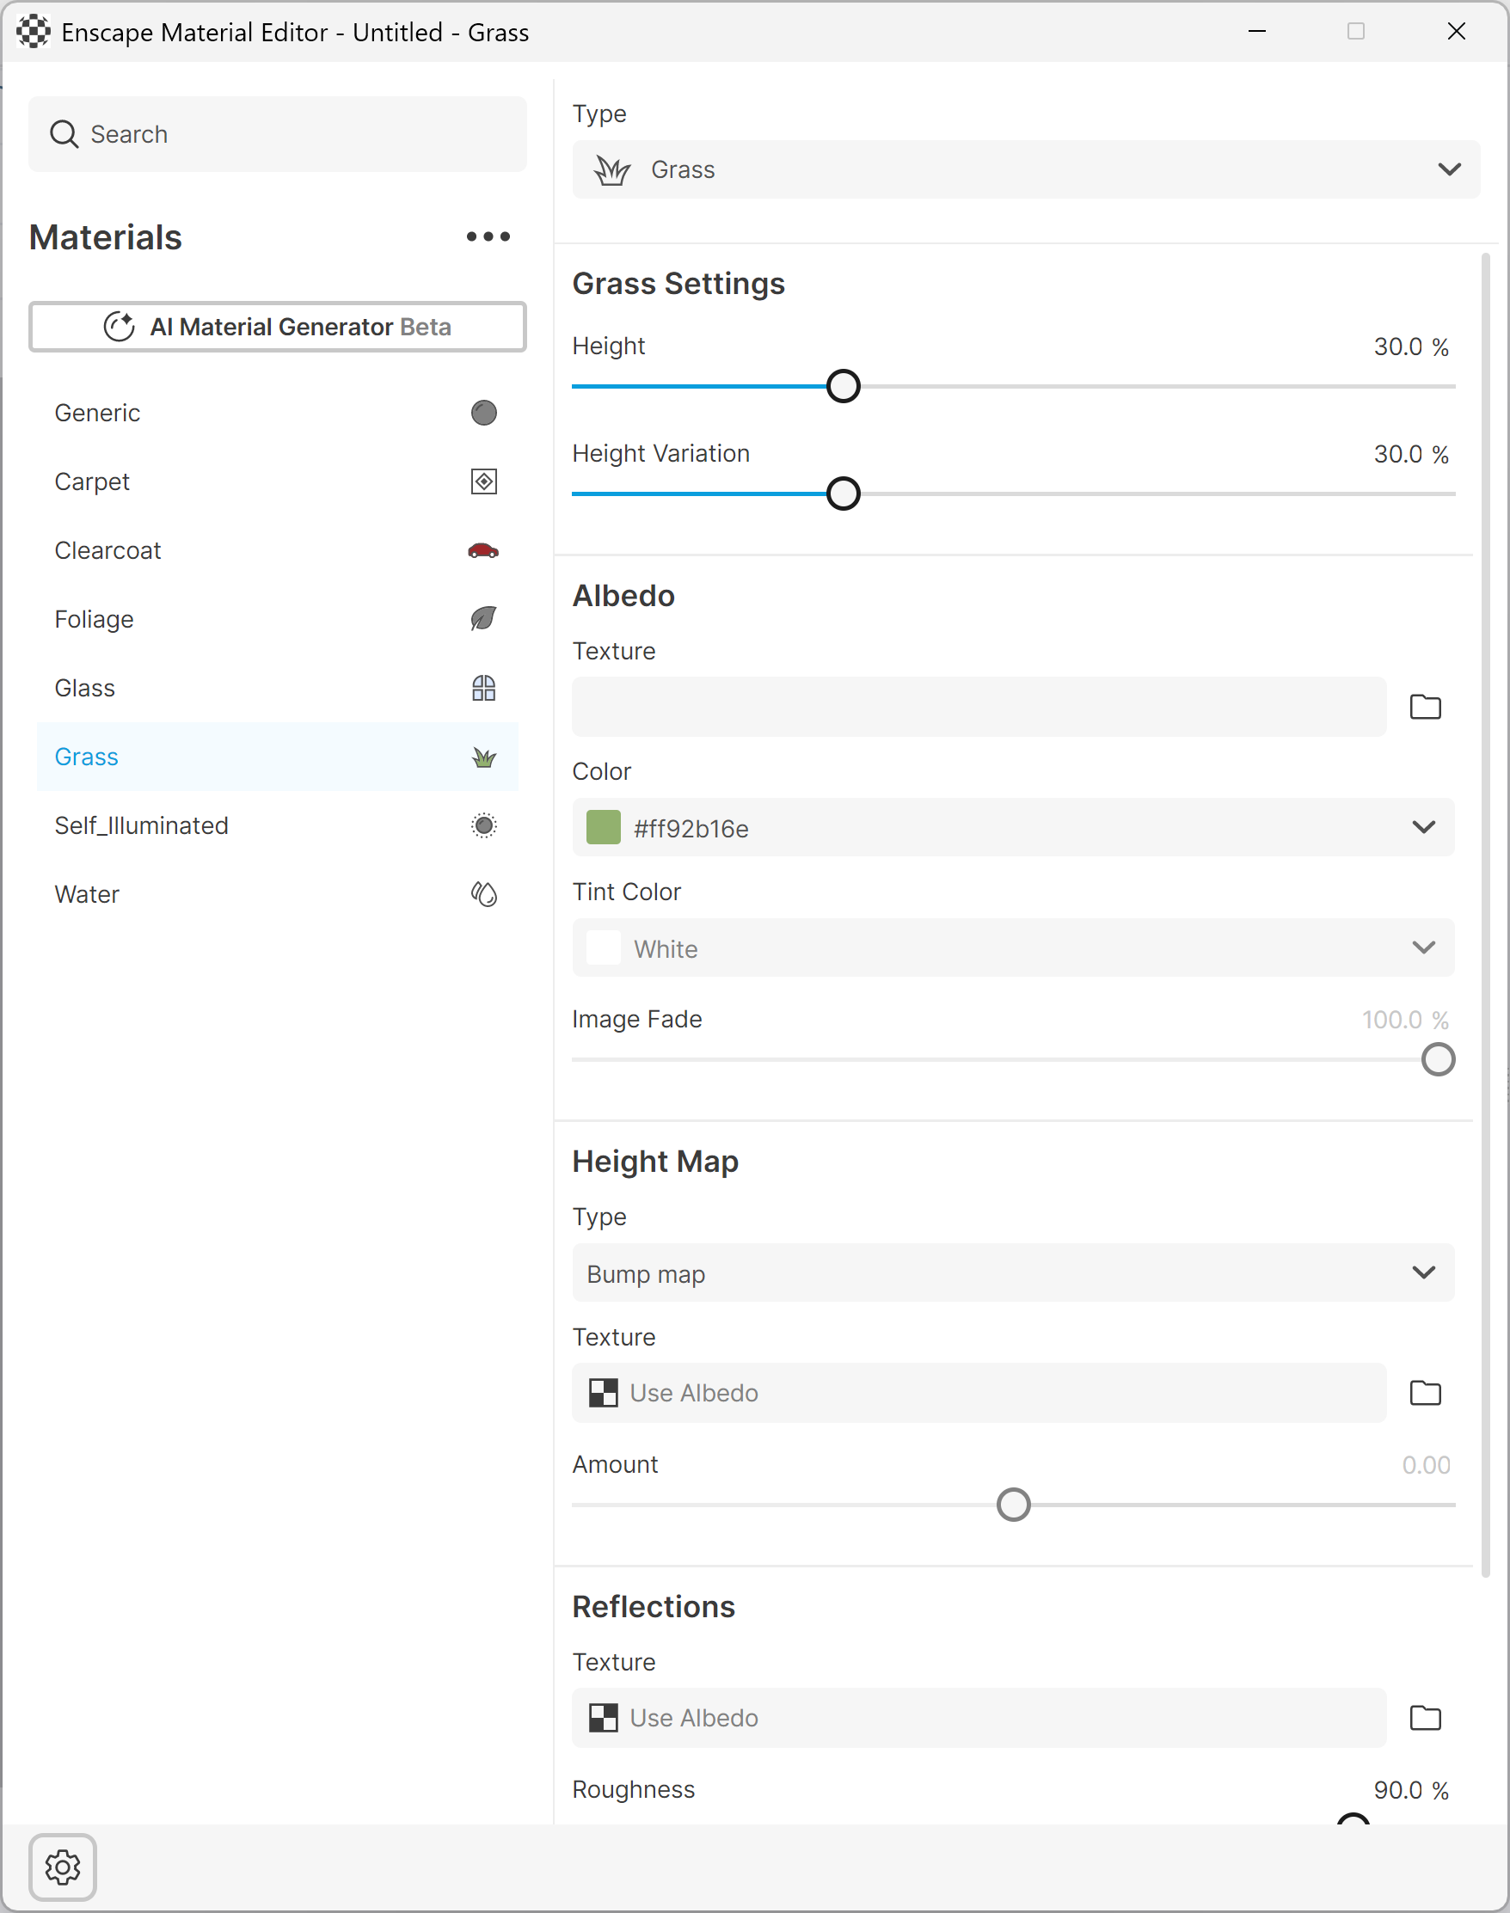Image resolution: width=1510 pixels, height=1913 pixels.
Task: Click the Enscape logo in title bar
Action: (34, 32)
